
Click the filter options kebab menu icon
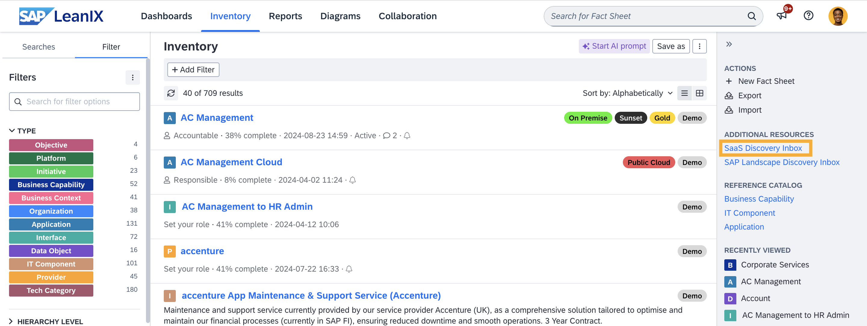[133, 77]
